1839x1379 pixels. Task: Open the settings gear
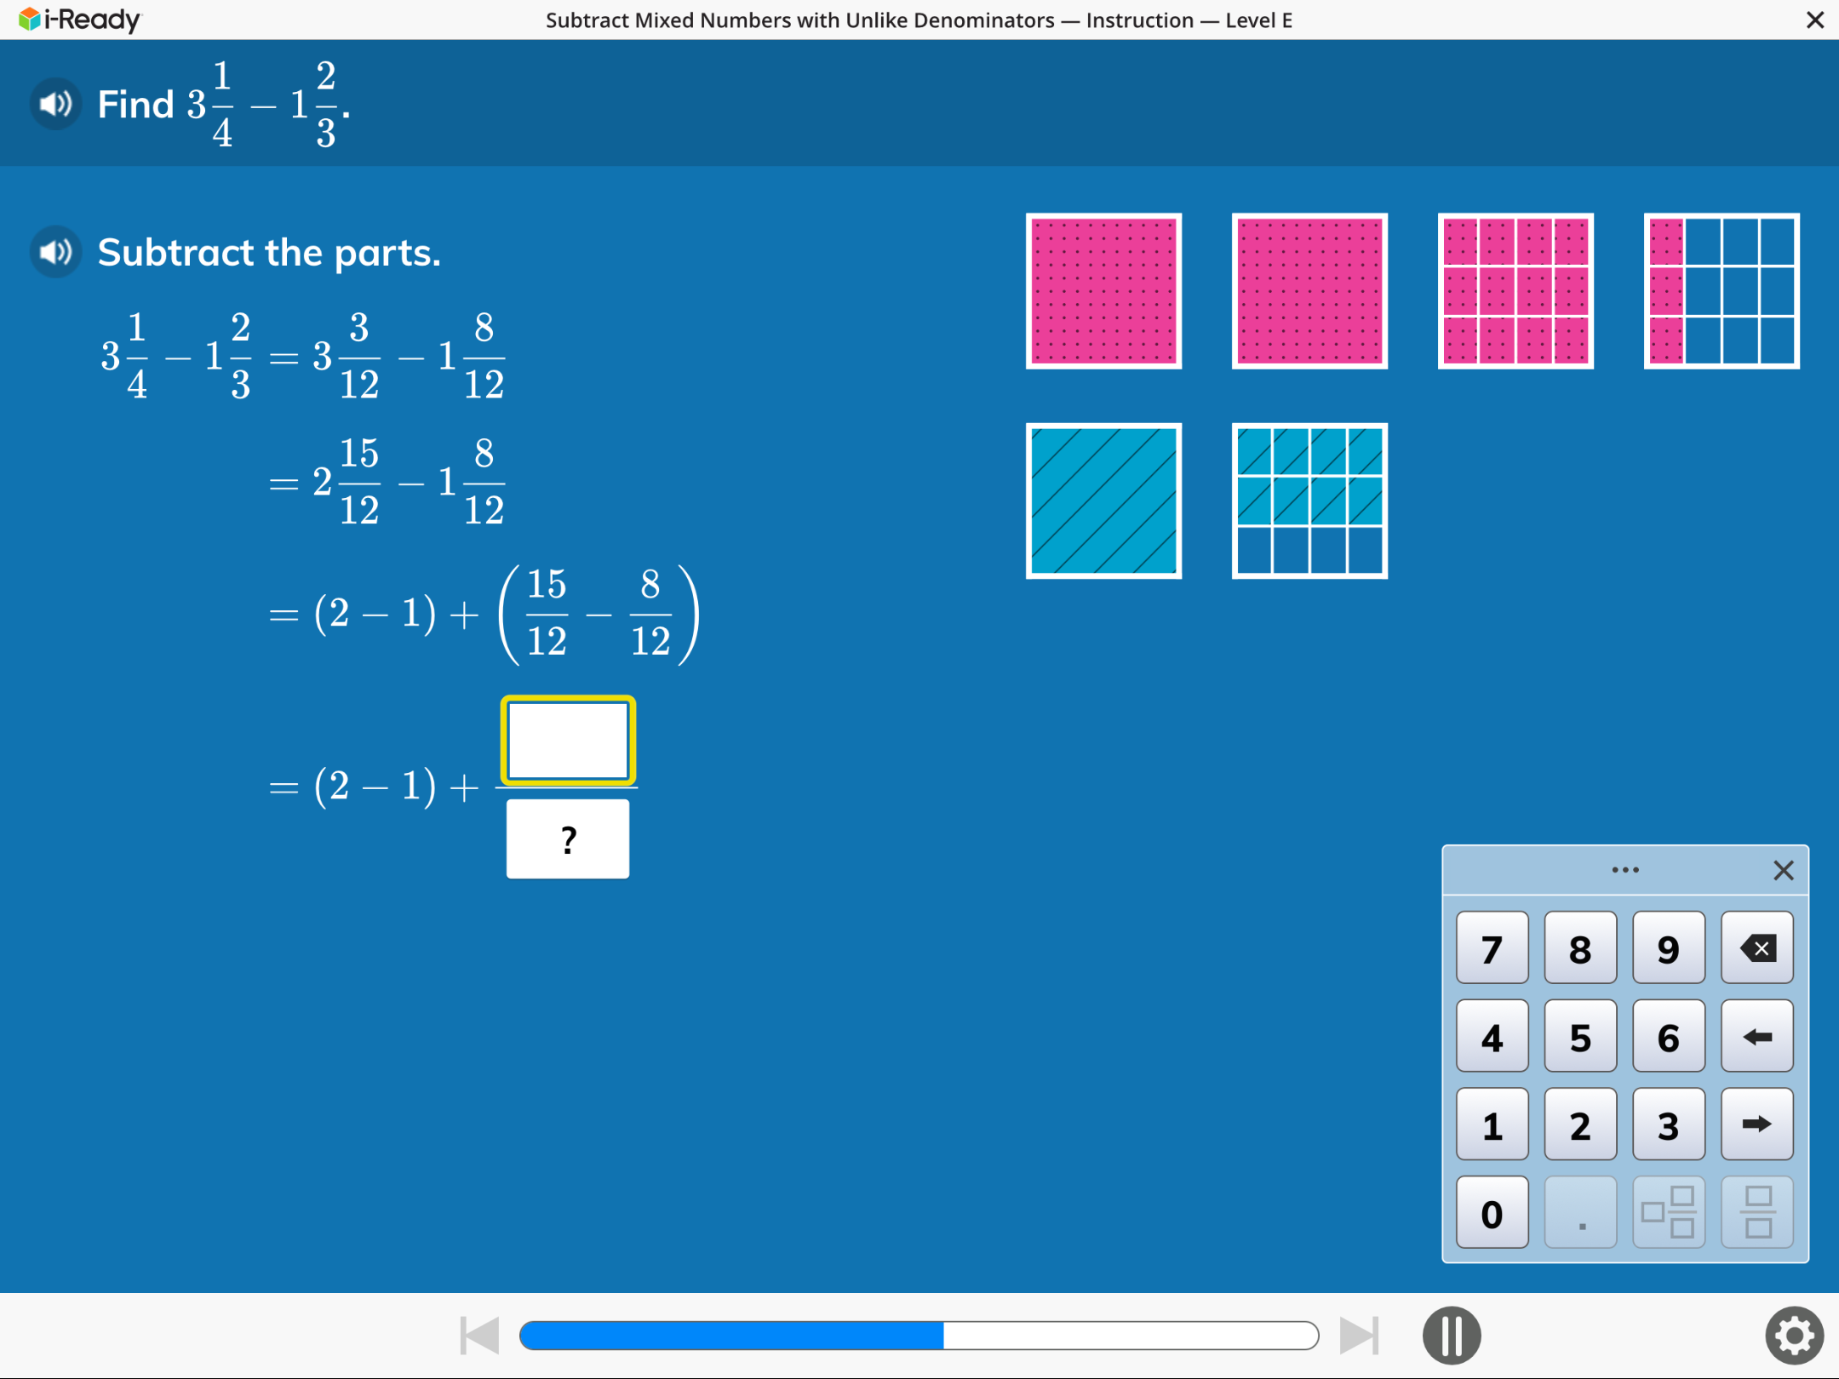(x=1794, y=1335)
